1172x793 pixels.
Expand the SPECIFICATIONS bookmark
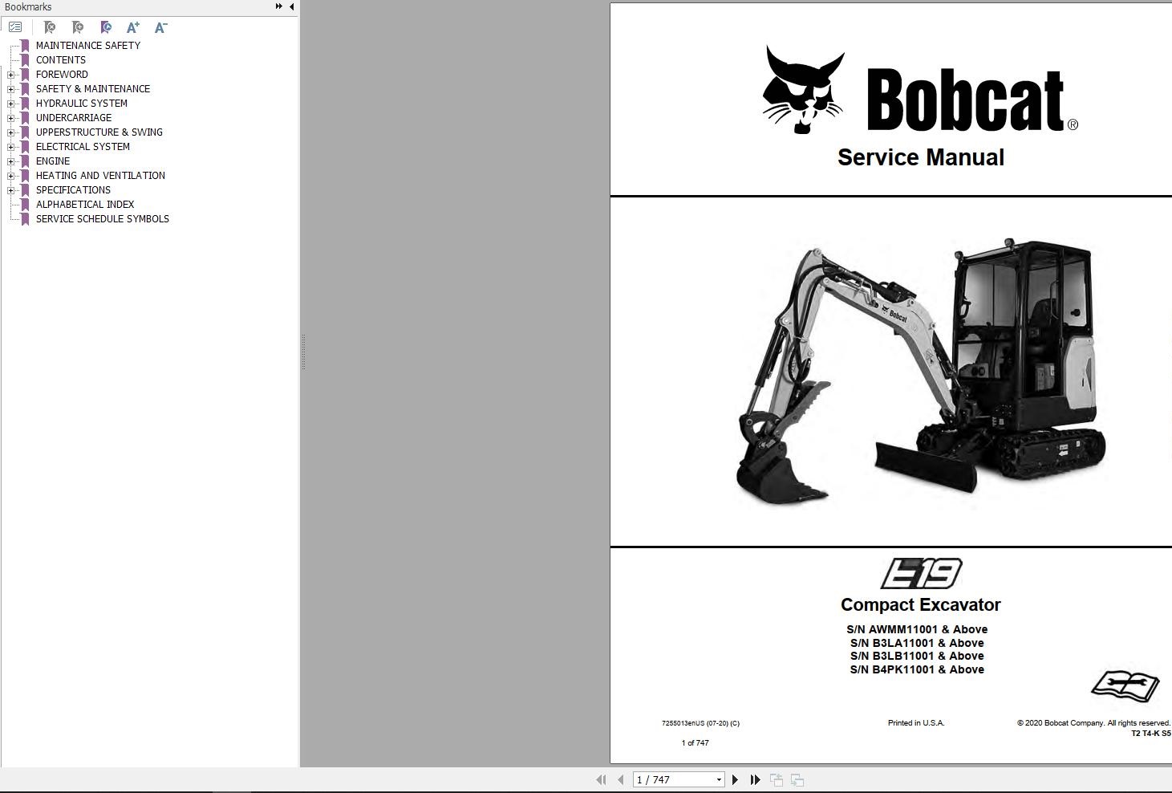click(10, 190)
